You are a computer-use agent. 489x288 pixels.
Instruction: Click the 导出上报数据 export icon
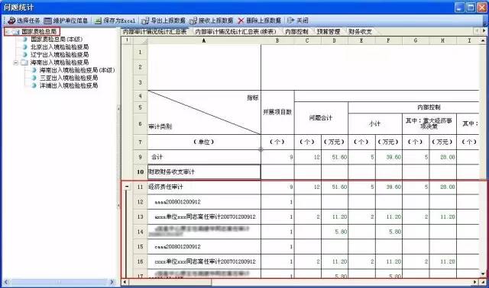(145, 21)
